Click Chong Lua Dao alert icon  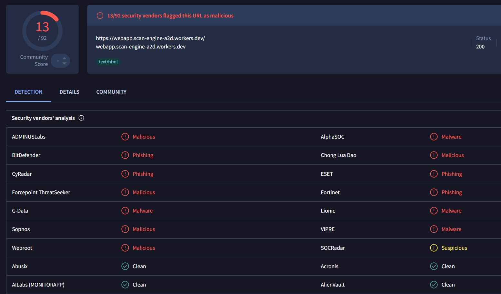tap(434, 155)
